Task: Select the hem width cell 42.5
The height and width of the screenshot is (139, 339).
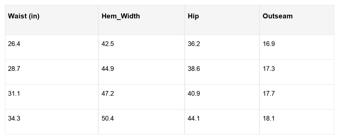Action: click(x=108, y=44)
